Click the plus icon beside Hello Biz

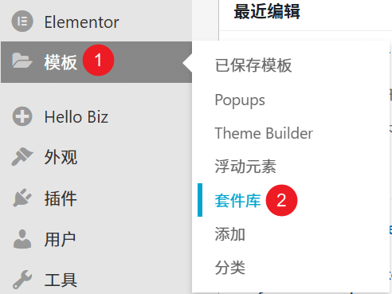coord(22,116)
